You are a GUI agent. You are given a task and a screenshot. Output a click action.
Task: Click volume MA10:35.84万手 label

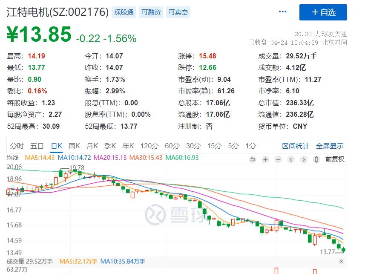tap(123, 261)
